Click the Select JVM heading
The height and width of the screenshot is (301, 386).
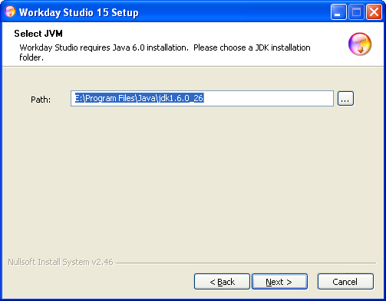click(x=38, y=34)
